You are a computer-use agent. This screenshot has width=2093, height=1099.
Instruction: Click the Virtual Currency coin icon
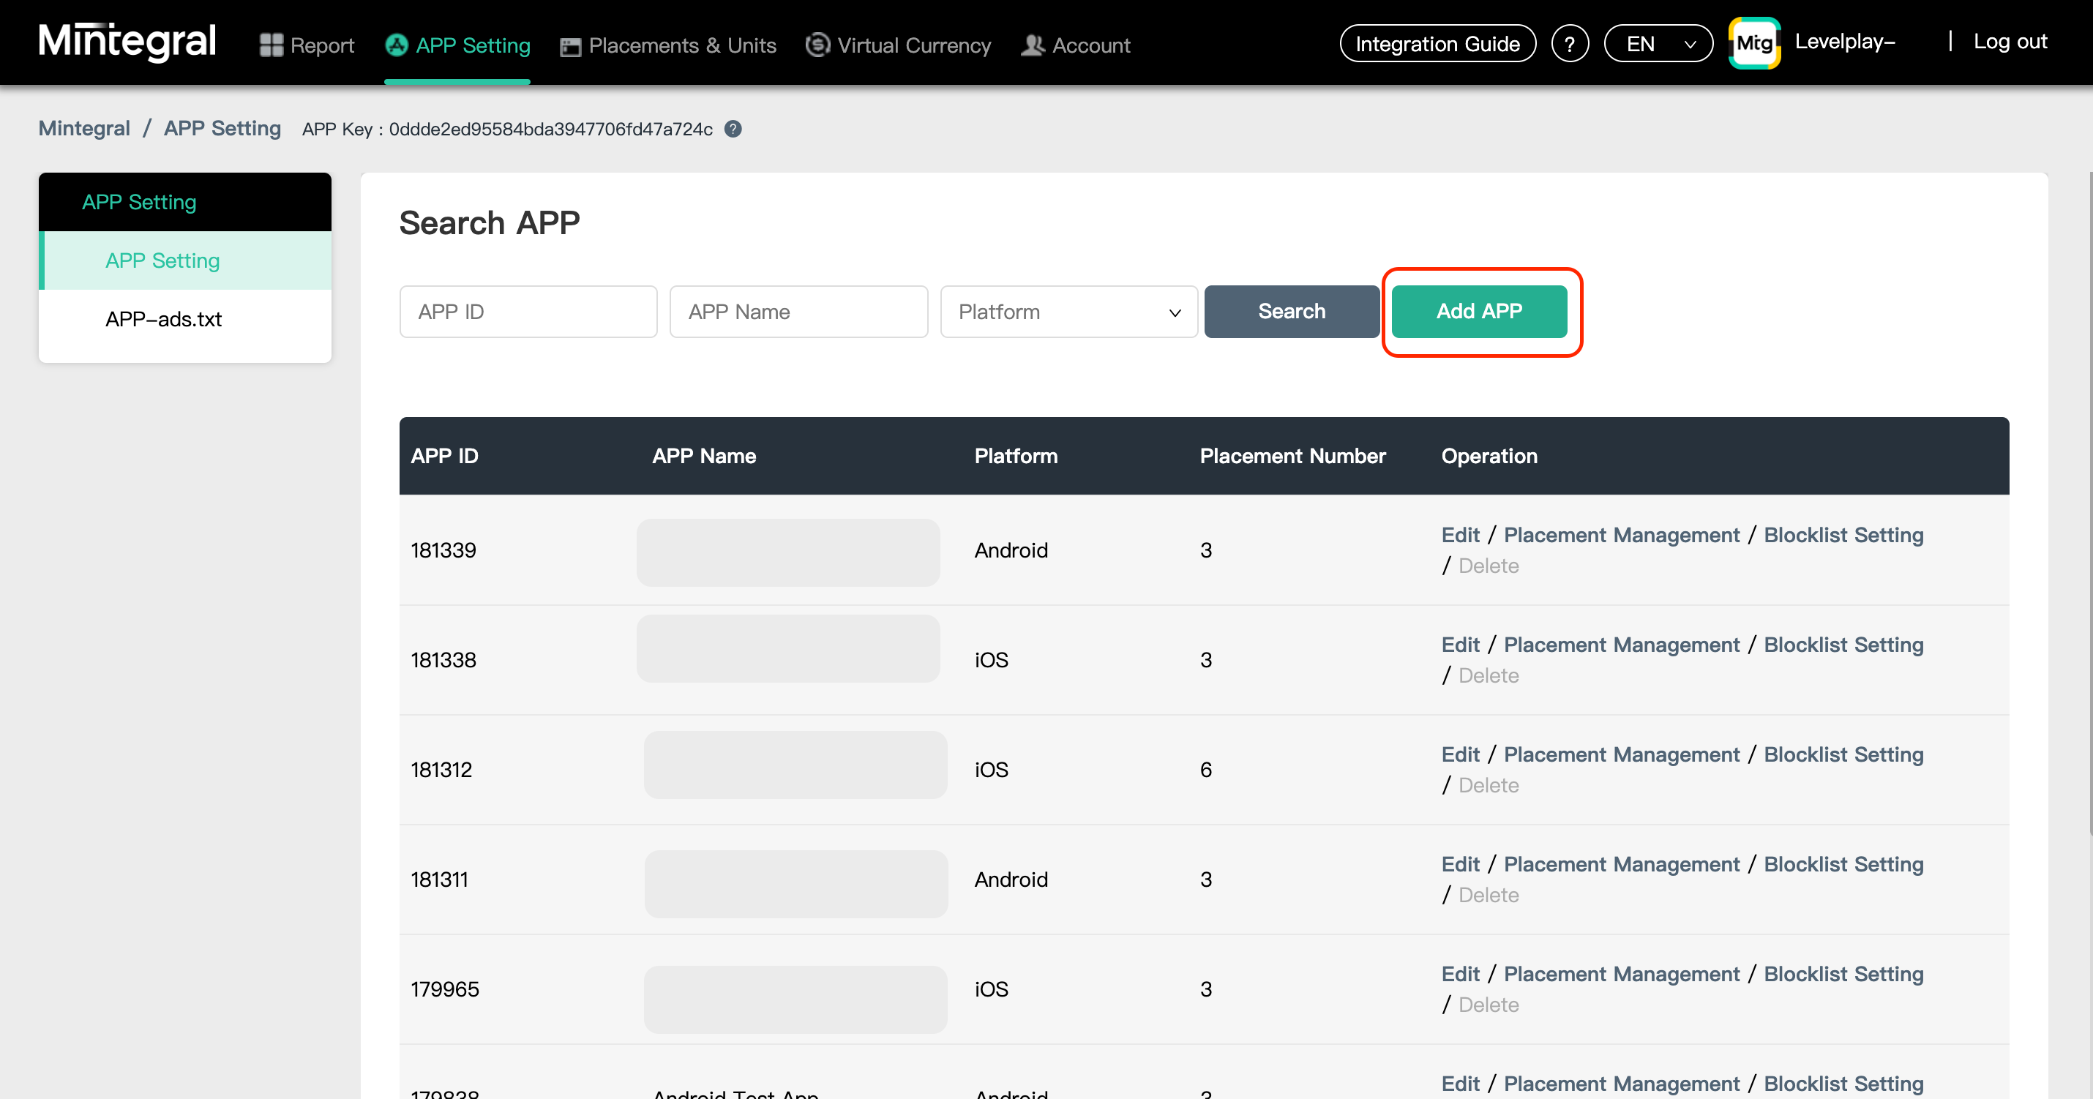tap(817, 45)
